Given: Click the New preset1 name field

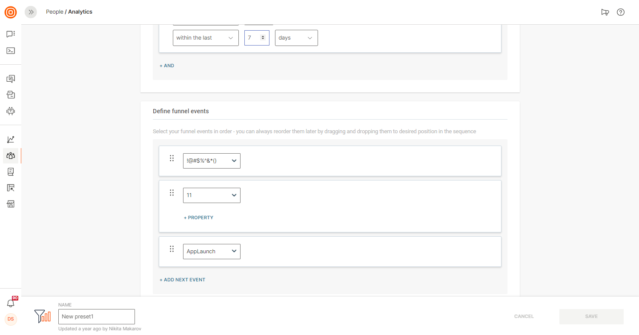Looking at the screenshot, I should pos(97,317).
